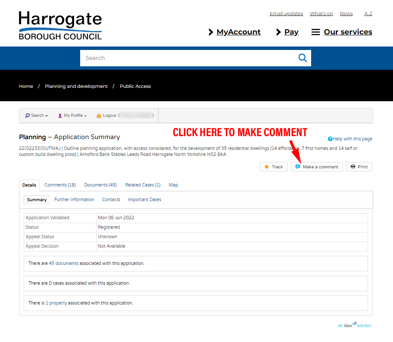Go to Planning and development breadcrumb
The width and height of the screenshot is (393, 342).
coord(76,86)
